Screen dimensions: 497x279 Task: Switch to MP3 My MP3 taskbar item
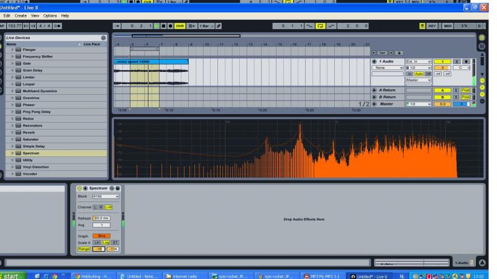(322, 276)
